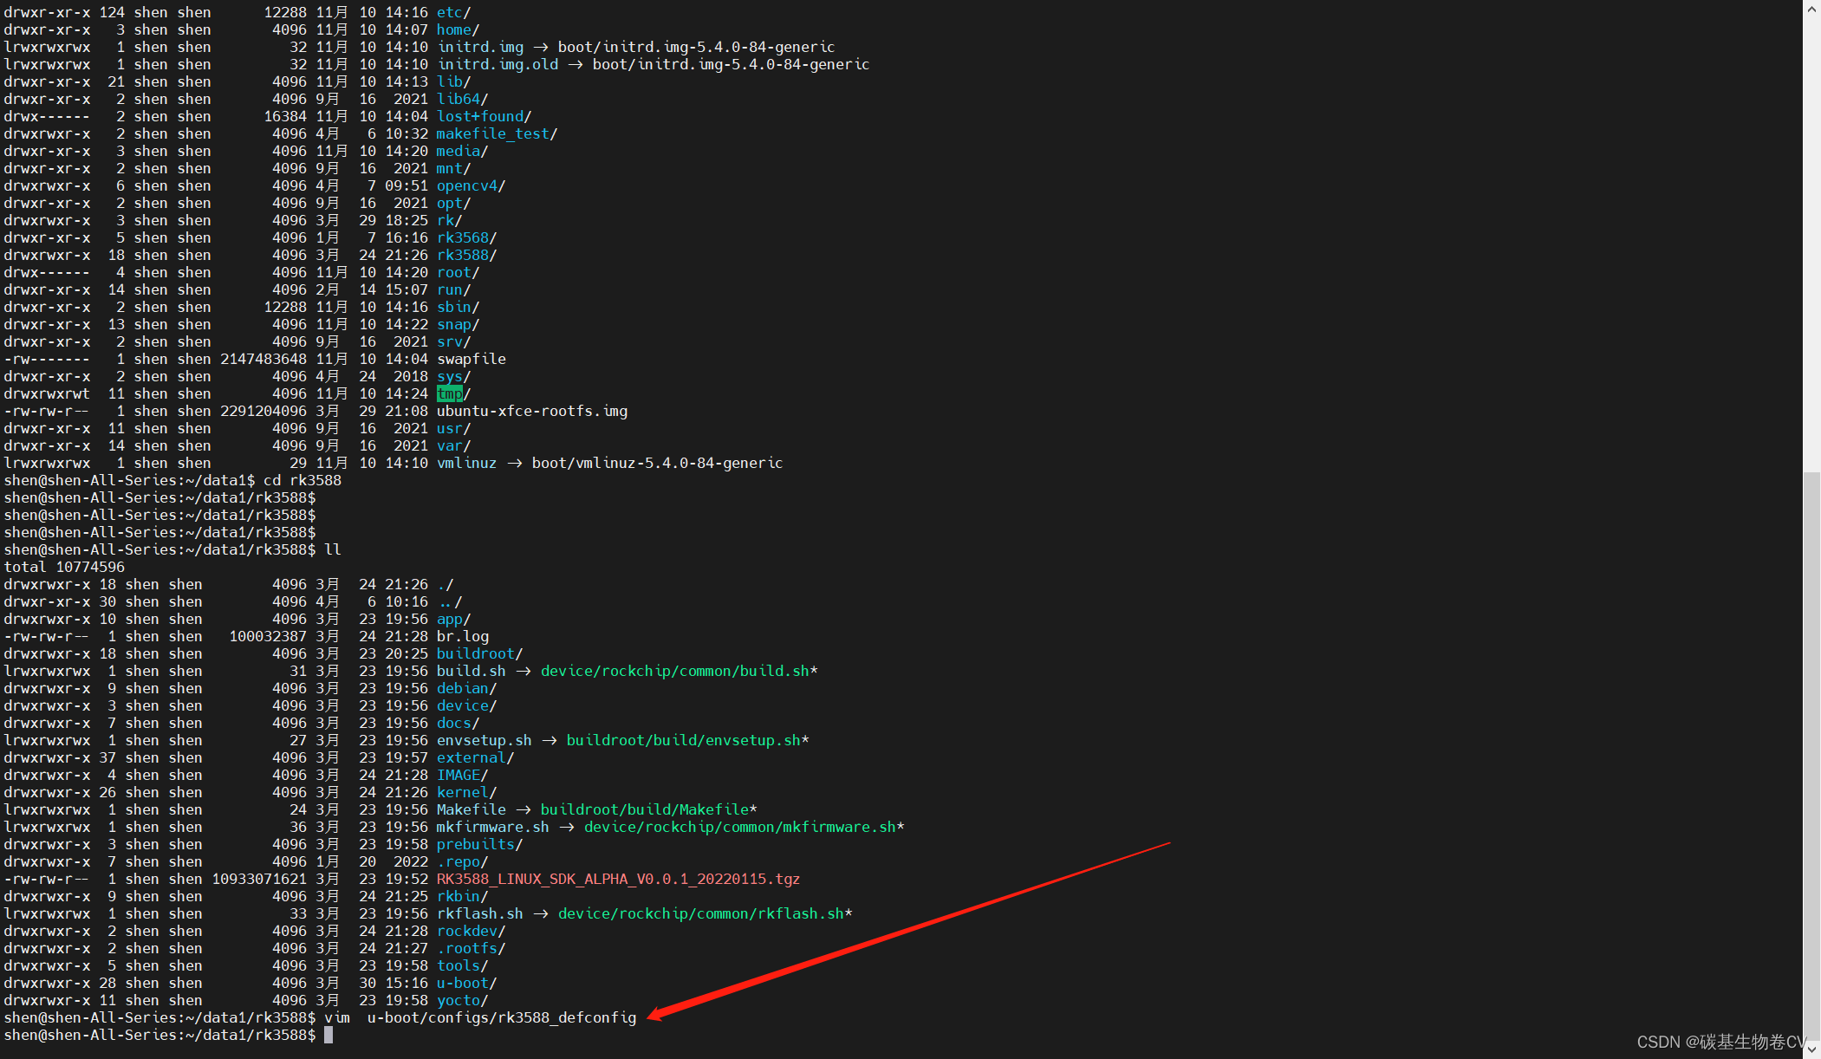Click the envsetup.sh symlink name
1821x1059 pixels.
pos(485,740)
